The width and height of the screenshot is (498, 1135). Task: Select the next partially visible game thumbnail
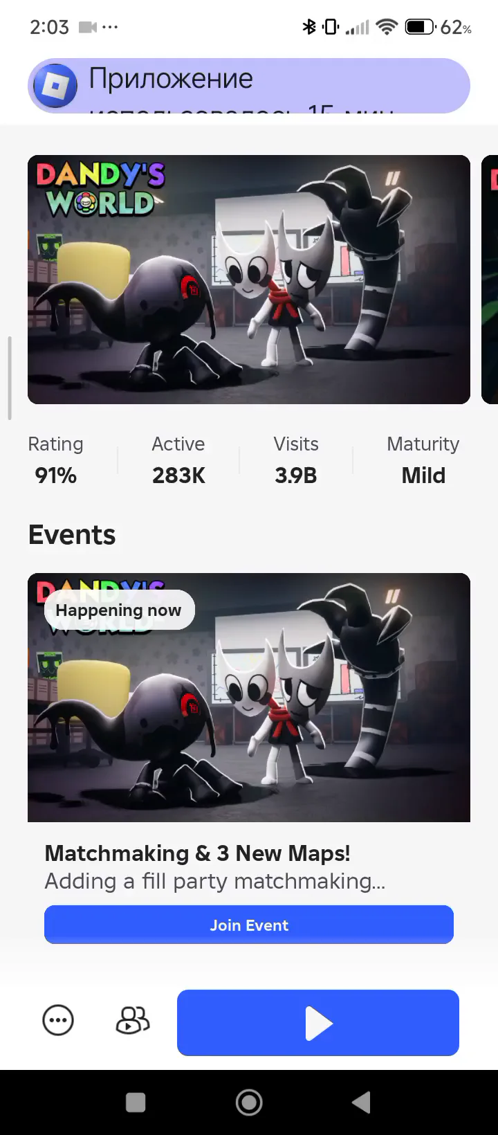coord(490,280)
